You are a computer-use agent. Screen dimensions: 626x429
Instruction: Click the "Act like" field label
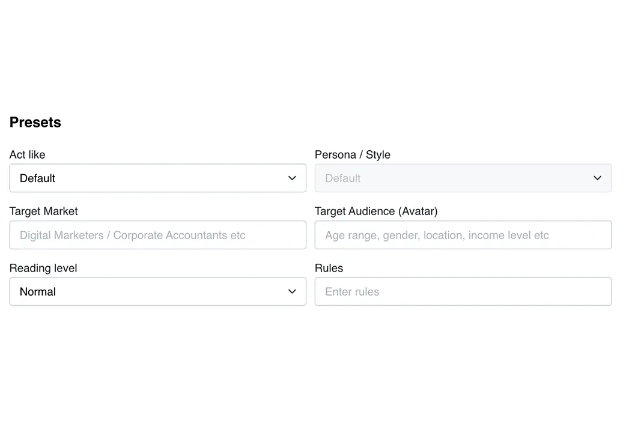(27, 155)
